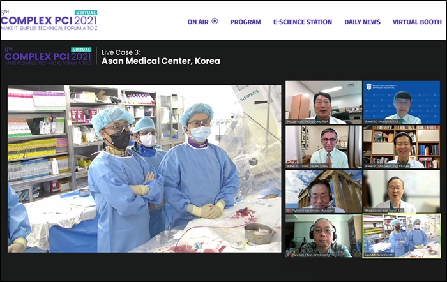Viewport: 447px width, 282px height.
Task: Click the main live case video
Action: (x=144, y=169)
